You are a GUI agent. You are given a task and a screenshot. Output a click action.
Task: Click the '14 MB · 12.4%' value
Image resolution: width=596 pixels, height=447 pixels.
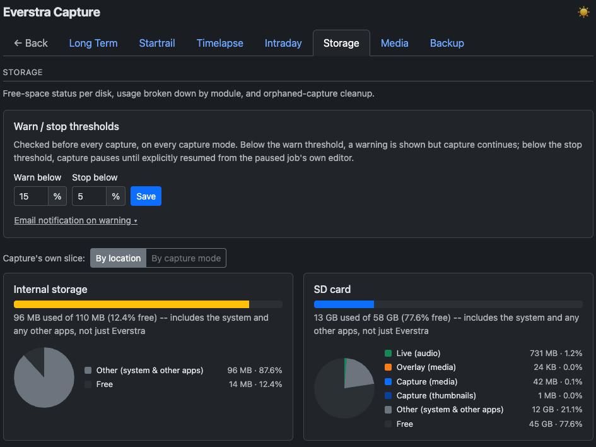[255, 384]
